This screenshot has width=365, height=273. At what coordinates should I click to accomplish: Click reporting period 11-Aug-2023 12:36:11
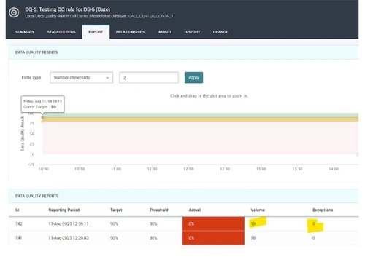[x=69, y=223]
